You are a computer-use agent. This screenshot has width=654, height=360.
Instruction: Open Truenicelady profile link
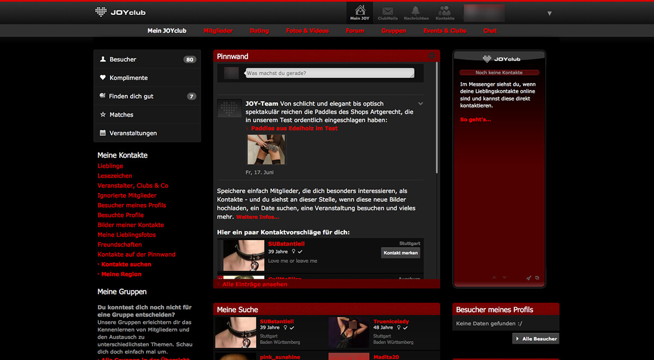(391, 321)
